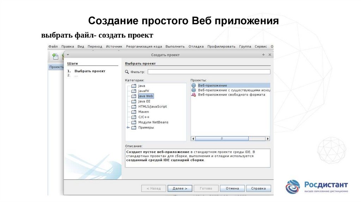Screen dimensions: 361x202
Task: Click the Примеры folder icon
Action: (x=134, y=127)
